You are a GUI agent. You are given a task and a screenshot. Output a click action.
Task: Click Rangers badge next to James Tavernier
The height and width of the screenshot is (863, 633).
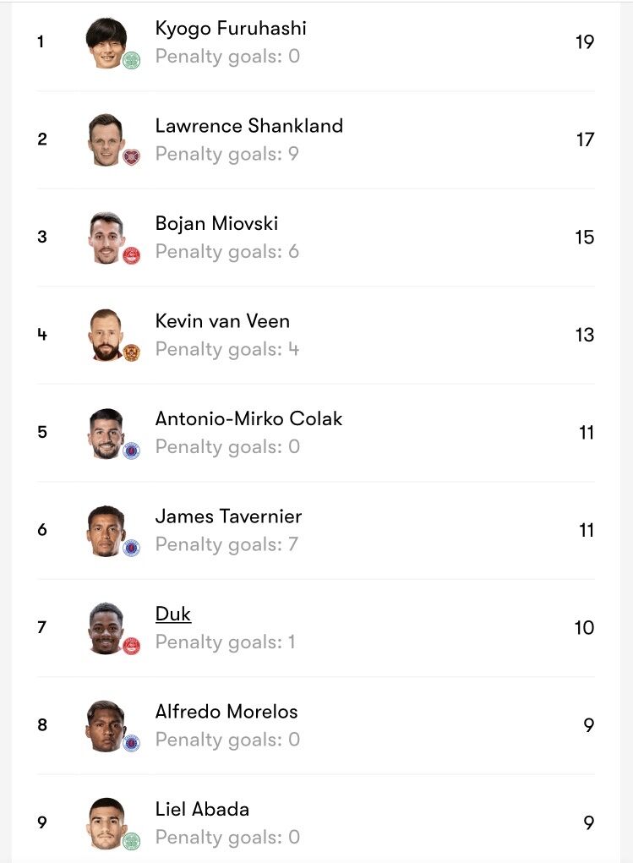tap(131, 548)
